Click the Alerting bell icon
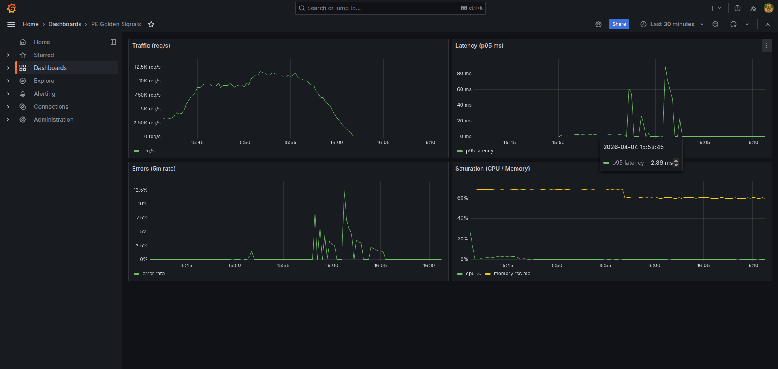The height and width of the screenshot is (369, 778). 23,94
